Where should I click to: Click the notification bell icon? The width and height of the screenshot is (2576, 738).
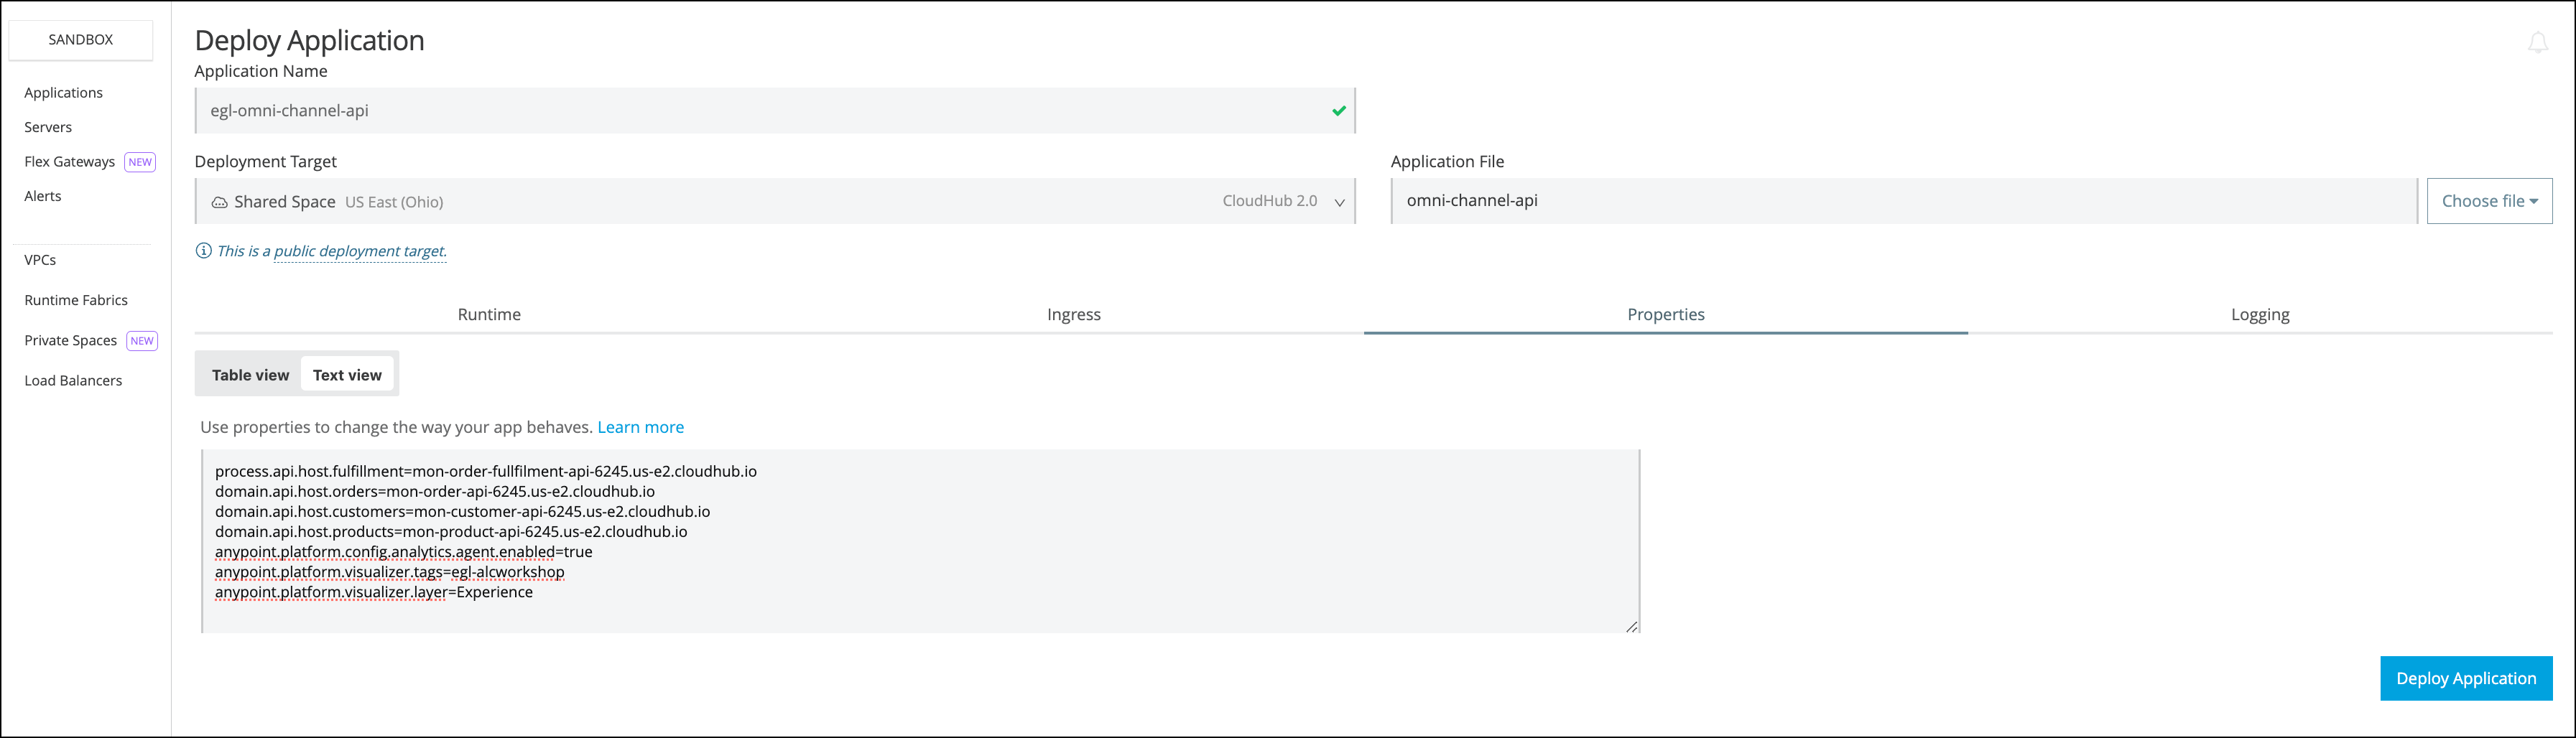pos(2537,43)
